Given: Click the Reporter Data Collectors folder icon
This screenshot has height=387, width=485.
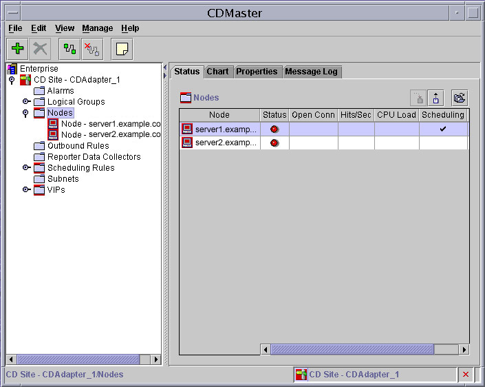Looking at the screenshot, I should point(39,157).
